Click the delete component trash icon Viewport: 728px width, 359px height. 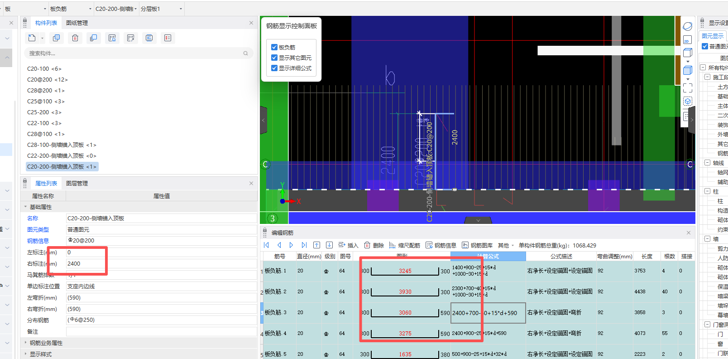click(75, 38)
